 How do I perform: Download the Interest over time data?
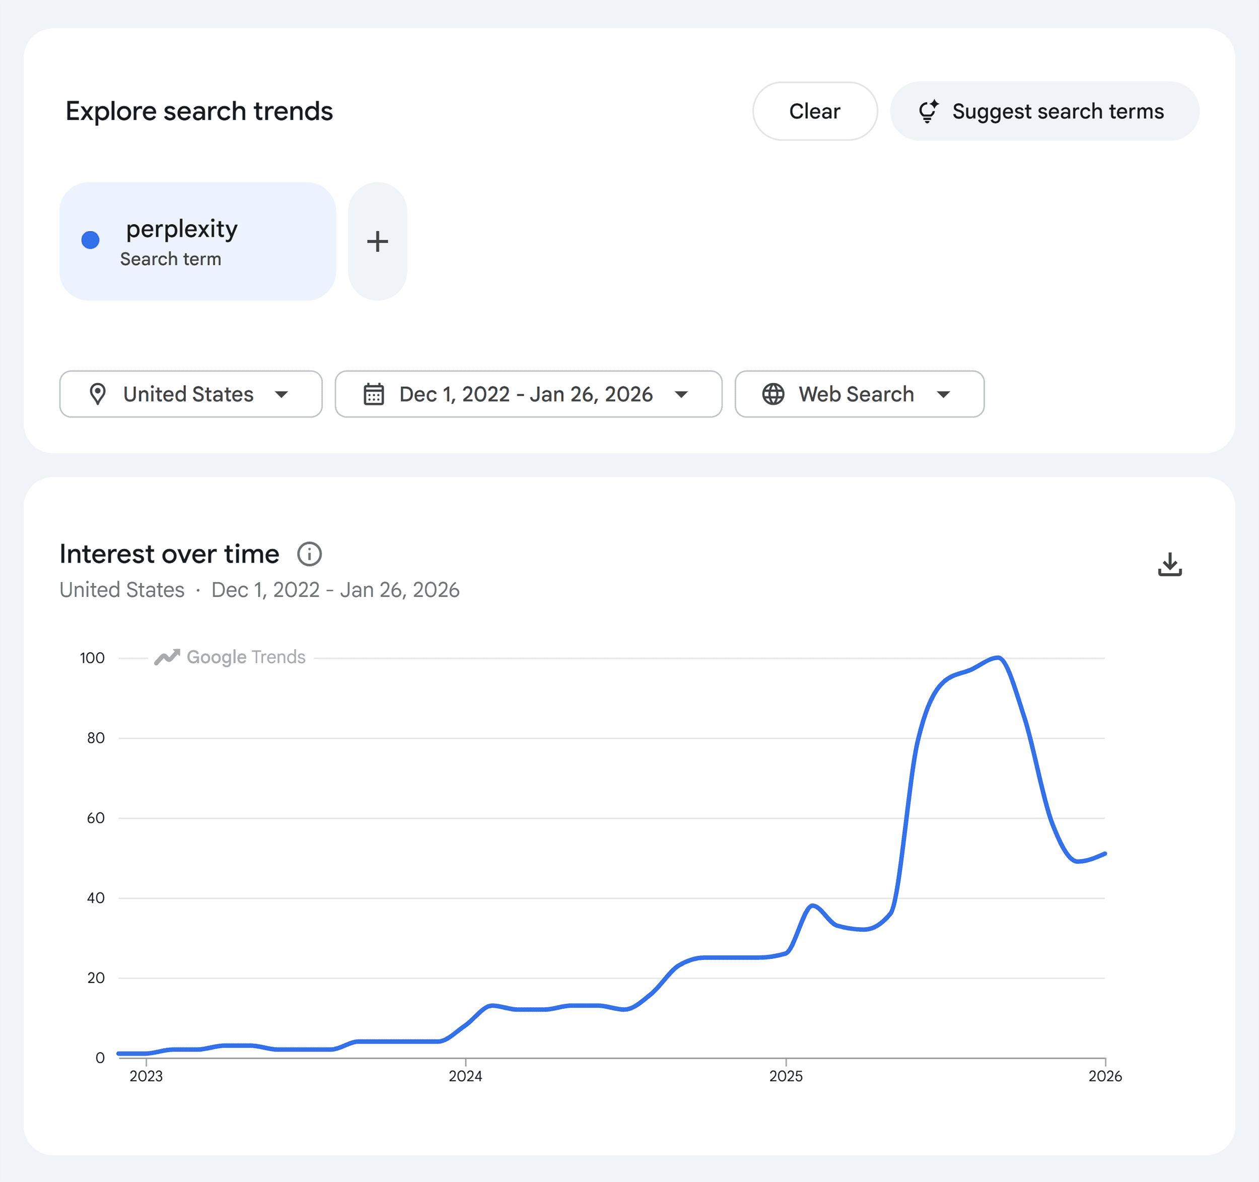click(1170, 564)
